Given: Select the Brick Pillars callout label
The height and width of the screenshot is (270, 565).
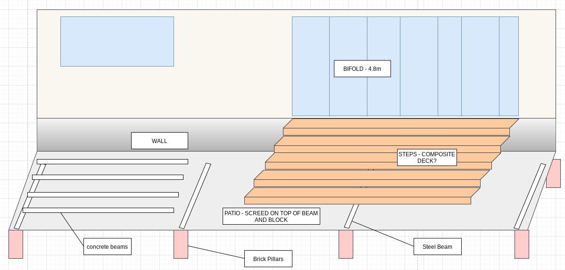Looking at the screenshot, I should [x=268, y=259].
